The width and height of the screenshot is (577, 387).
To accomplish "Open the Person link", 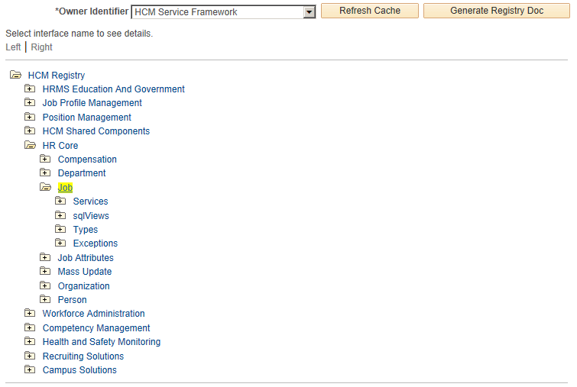I will (x=72, y=300).
